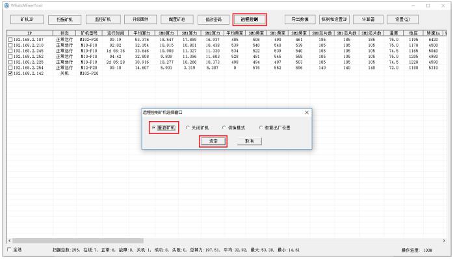Uncheck the box for 192.168.2.142
The height and width of the screenshot is (259, 455).
[10, 74]
